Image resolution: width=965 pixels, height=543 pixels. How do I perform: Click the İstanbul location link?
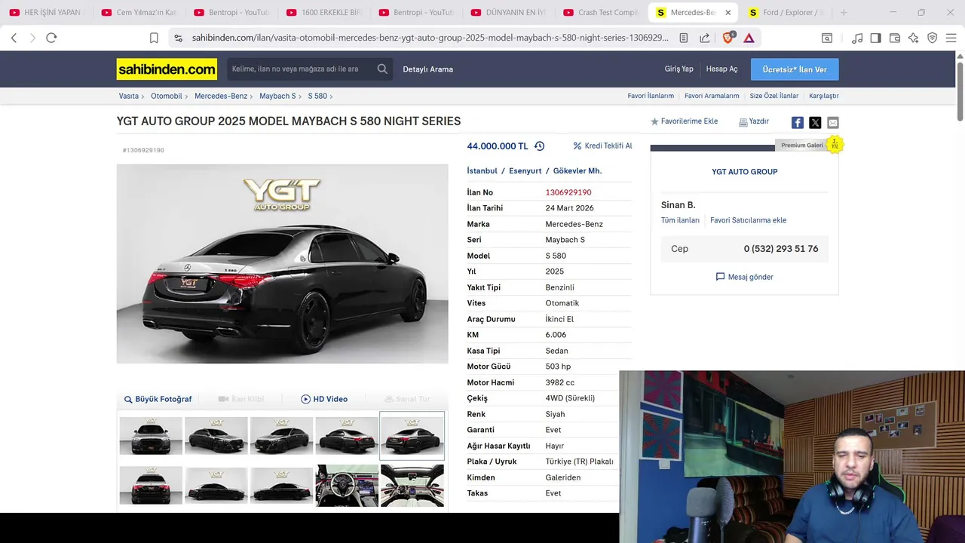482,171
